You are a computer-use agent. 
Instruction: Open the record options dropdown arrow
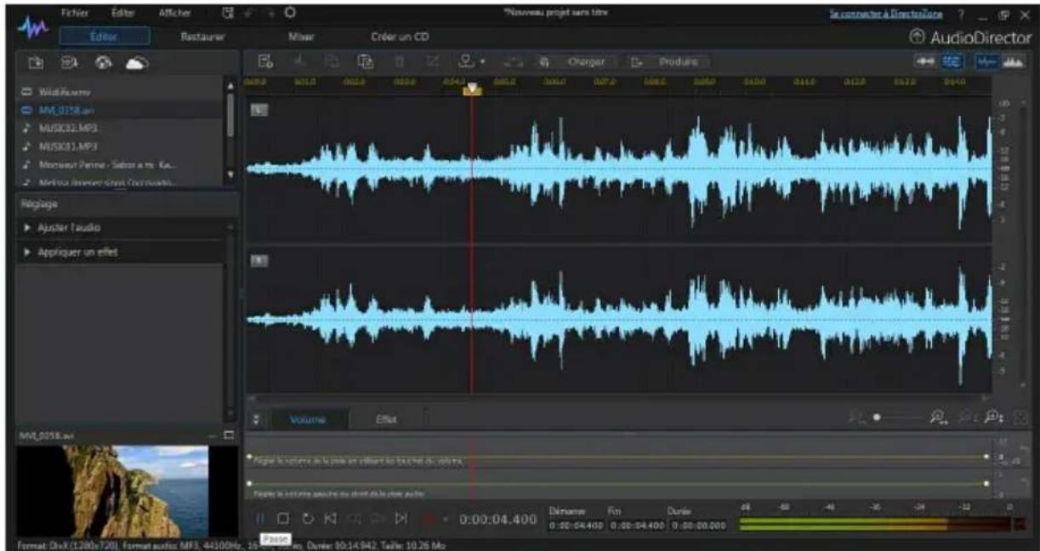click(444, 519)
